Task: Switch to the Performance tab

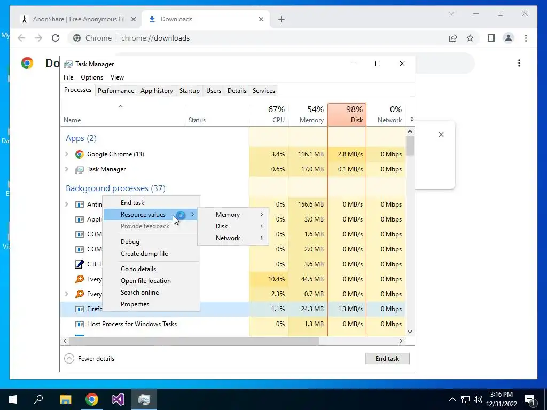Action: (116, 91)
